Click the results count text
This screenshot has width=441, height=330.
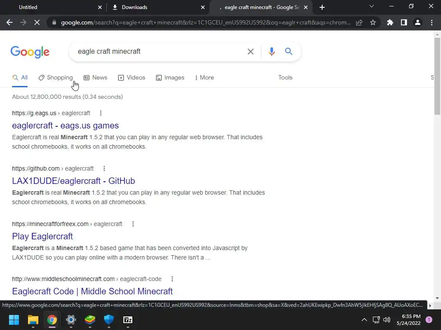[68, 97]
